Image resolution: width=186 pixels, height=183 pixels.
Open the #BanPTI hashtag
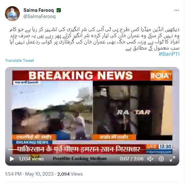169,54
